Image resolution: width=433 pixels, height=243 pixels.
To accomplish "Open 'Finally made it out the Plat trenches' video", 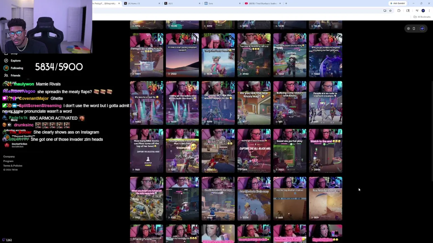I will tap(182, 151).
